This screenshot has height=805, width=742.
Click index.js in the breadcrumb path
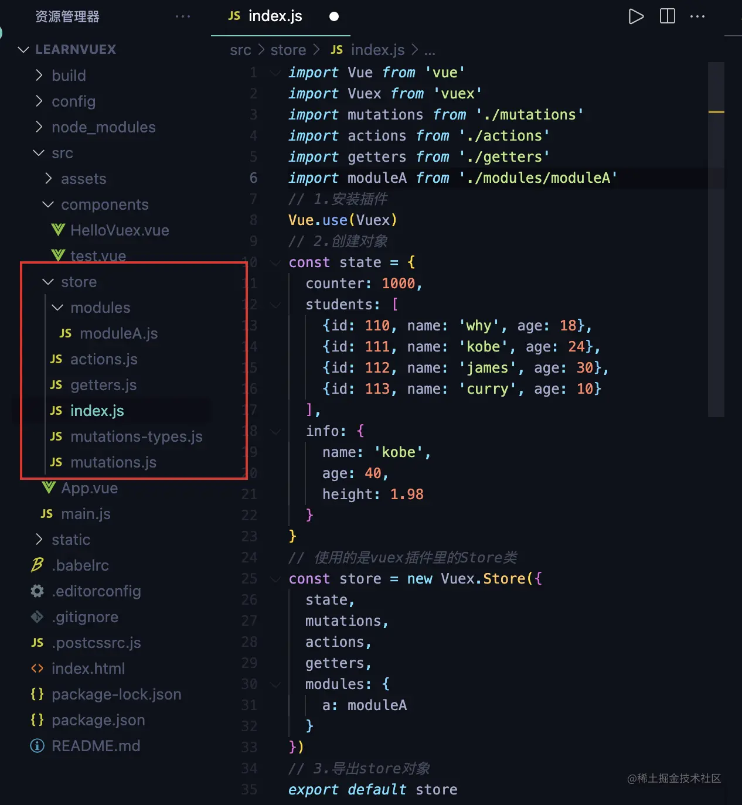pyautogui.click(x=377, y=50)
